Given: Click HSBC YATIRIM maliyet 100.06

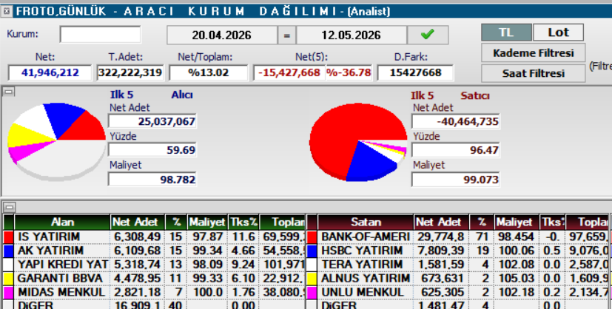Looking at the screenshot, I should tap(517, 251).
